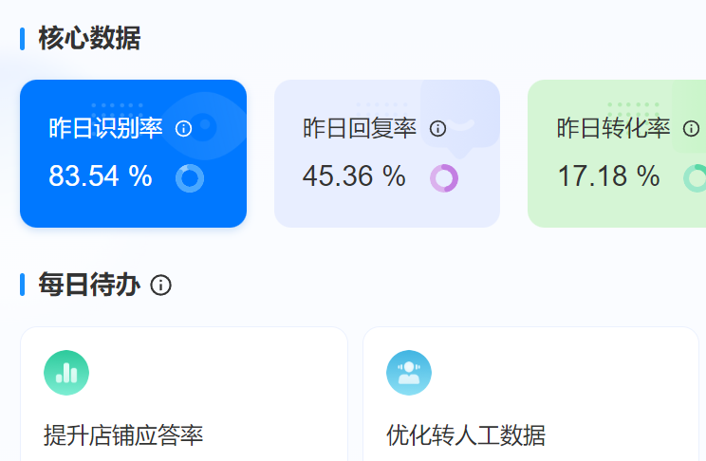
Task: Click the 45.36 % reply rate value
Action: pos(354,176)
